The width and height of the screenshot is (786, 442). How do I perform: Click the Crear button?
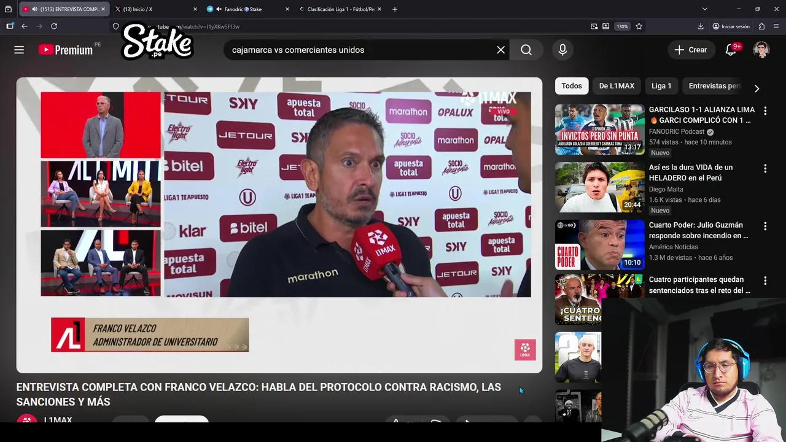coord(691,50)
